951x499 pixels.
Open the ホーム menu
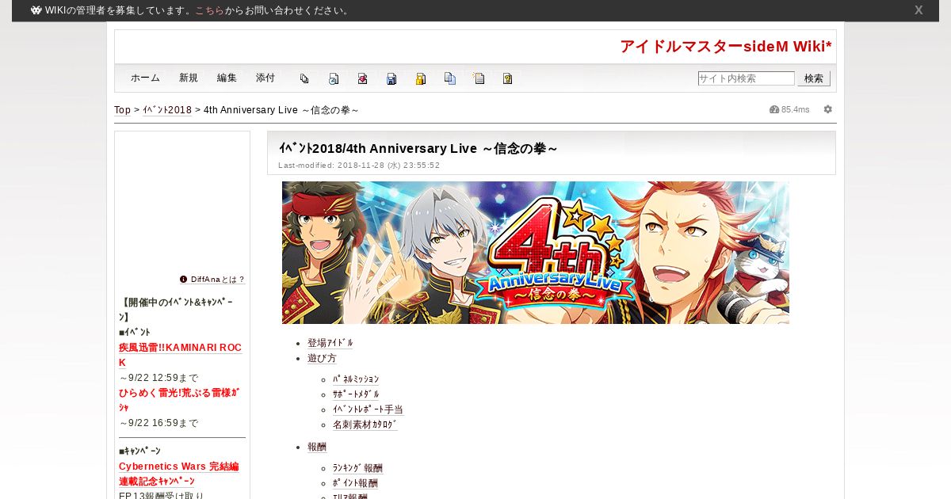(x=145, y=78)
